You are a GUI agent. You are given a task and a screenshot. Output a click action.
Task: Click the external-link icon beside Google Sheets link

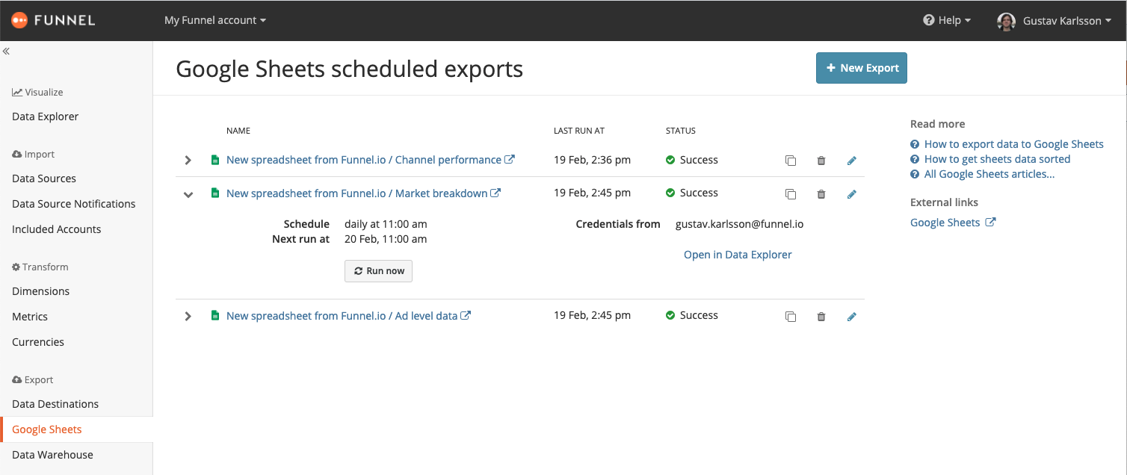(x=990, y=223)
